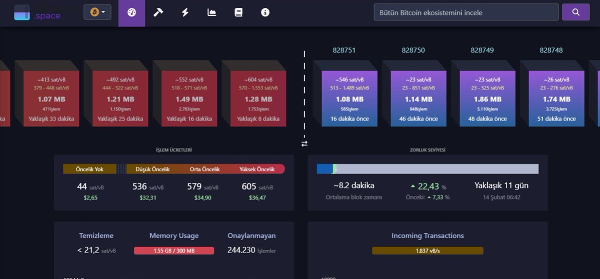This screenshot has height=279, width=600.
Task: Click the Yaklaşık 11 gün estimate
Action: [501, 185]
